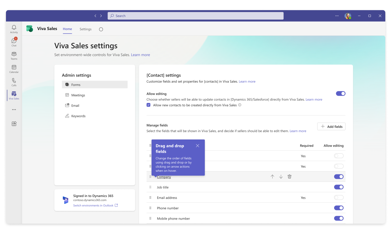The width and height of the screenshot is (391, 234).
Task: Open settings and more ellipsis in title bar
Action: pos(337,16)
